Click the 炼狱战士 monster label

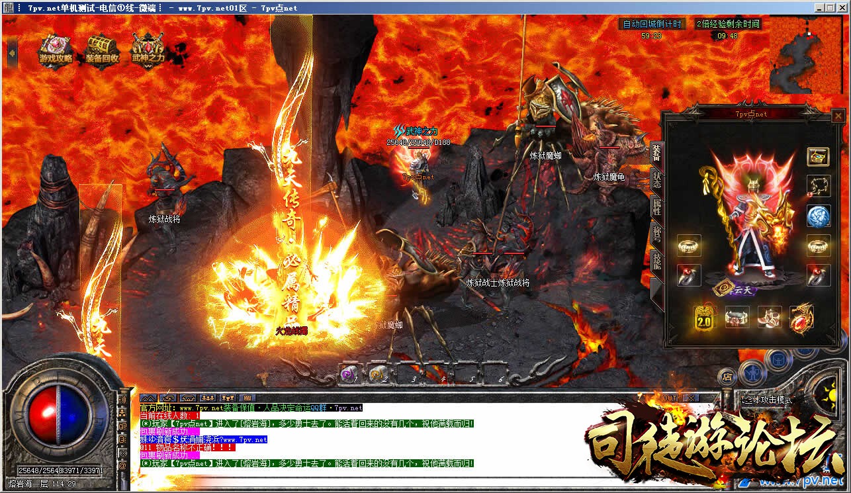tap(482, 283)
